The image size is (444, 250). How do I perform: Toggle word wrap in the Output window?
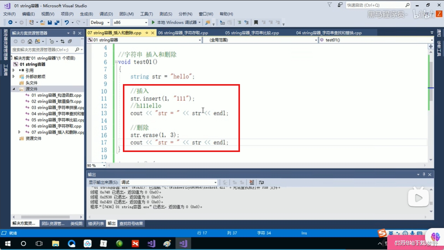coord(261,182)
